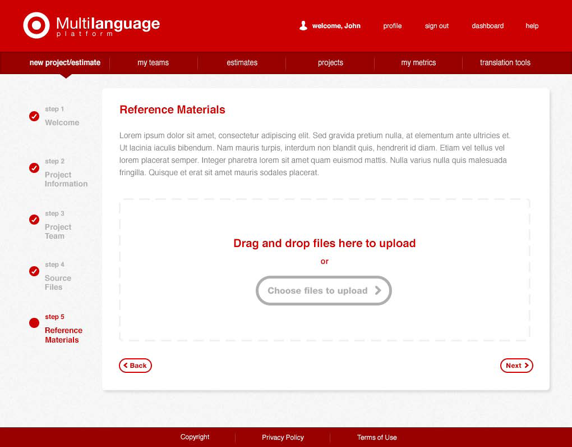Viewport: 572px width, 447px height.
Task: Go to the dashboard link
Action: point(488,26)
